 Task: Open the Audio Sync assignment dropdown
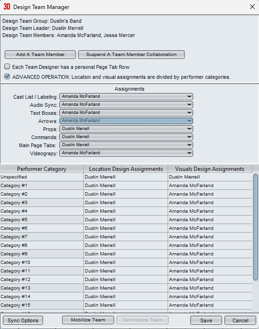coord(126,104)
